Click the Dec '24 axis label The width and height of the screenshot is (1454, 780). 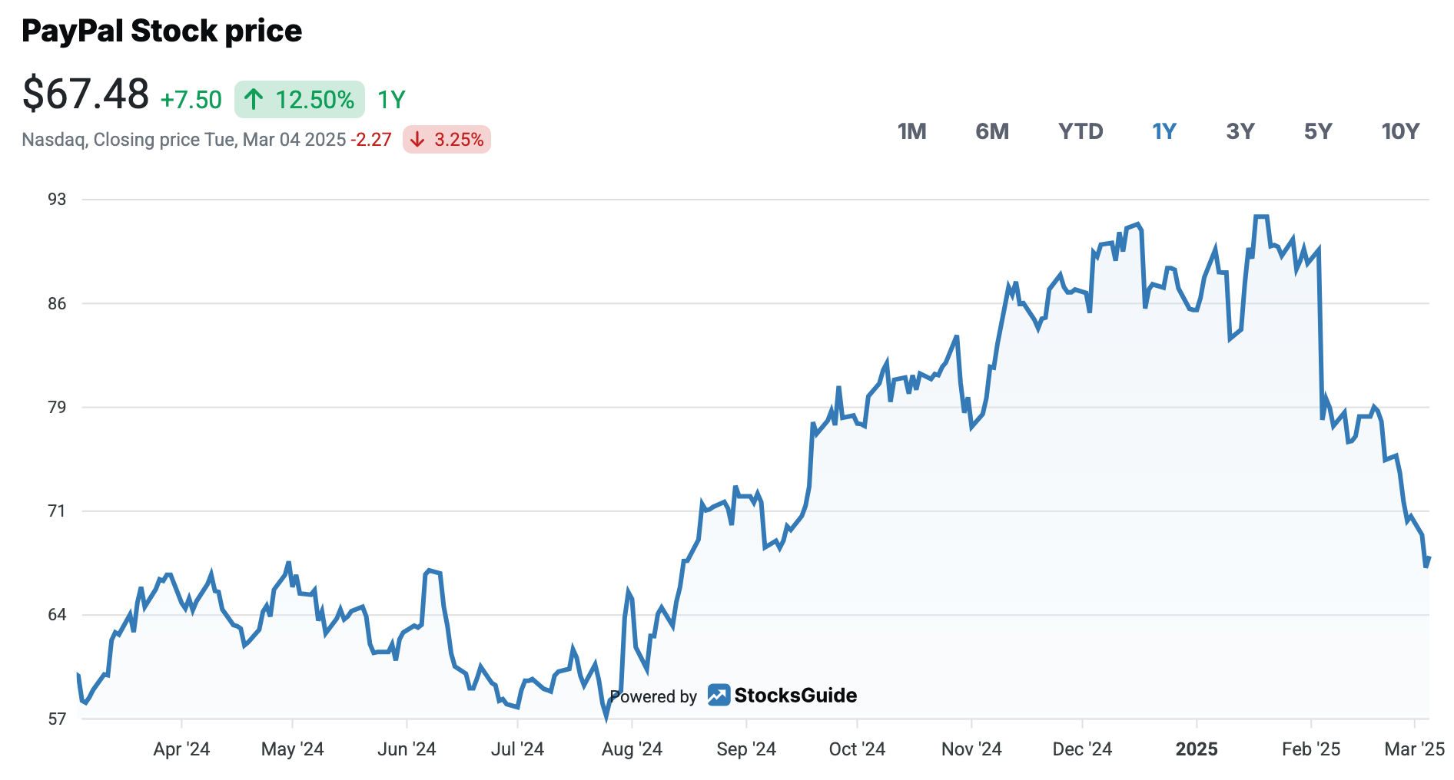1082,749
